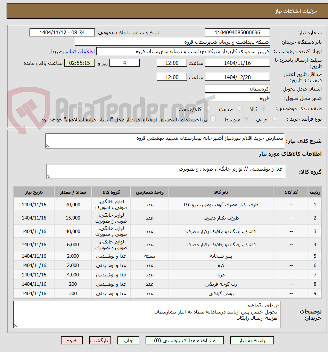This screenshot has width=328, height=352.
Task: Click quantity 4,000 in مربا row
Action: click(73, 275)
